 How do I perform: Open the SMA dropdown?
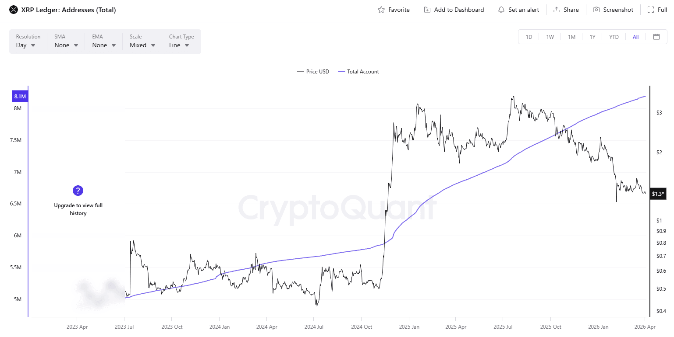66,45
